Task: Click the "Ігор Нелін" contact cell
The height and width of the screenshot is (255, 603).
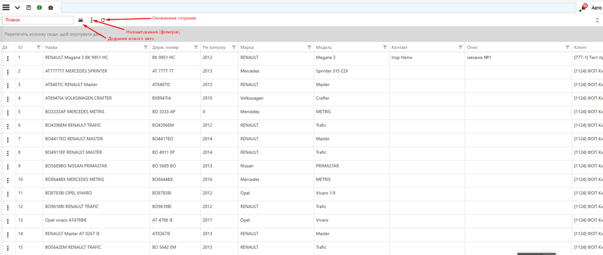Action: [x=426, y=57]
